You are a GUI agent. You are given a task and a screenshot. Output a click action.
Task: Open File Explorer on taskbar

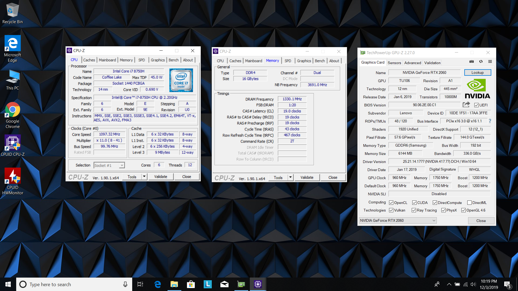click(x=174, y=284)
